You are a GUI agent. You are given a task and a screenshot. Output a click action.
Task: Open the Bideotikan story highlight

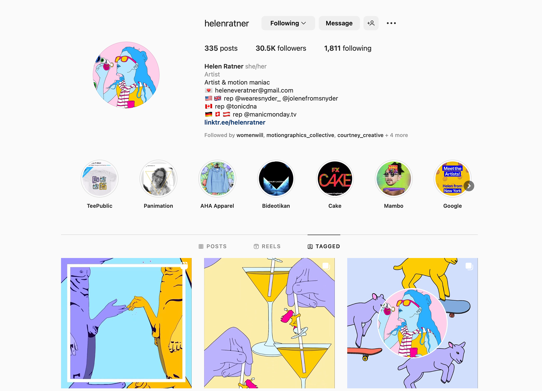(276, 179)
